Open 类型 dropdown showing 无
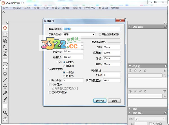 (150, 119)
